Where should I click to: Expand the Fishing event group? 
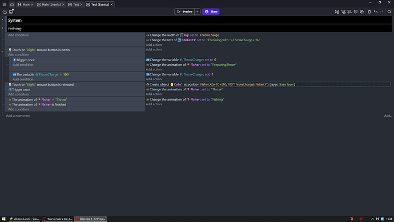tap(2, 28)
